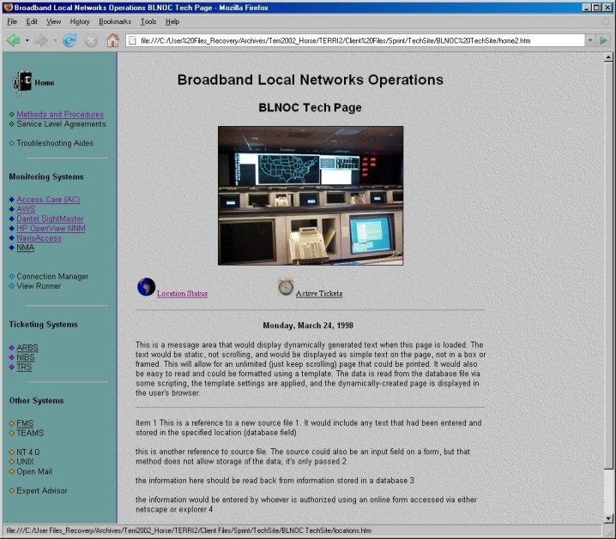This screenshot has width=616, height=539.
Task: Click the UNIX entry
Action: pos(25,462)
